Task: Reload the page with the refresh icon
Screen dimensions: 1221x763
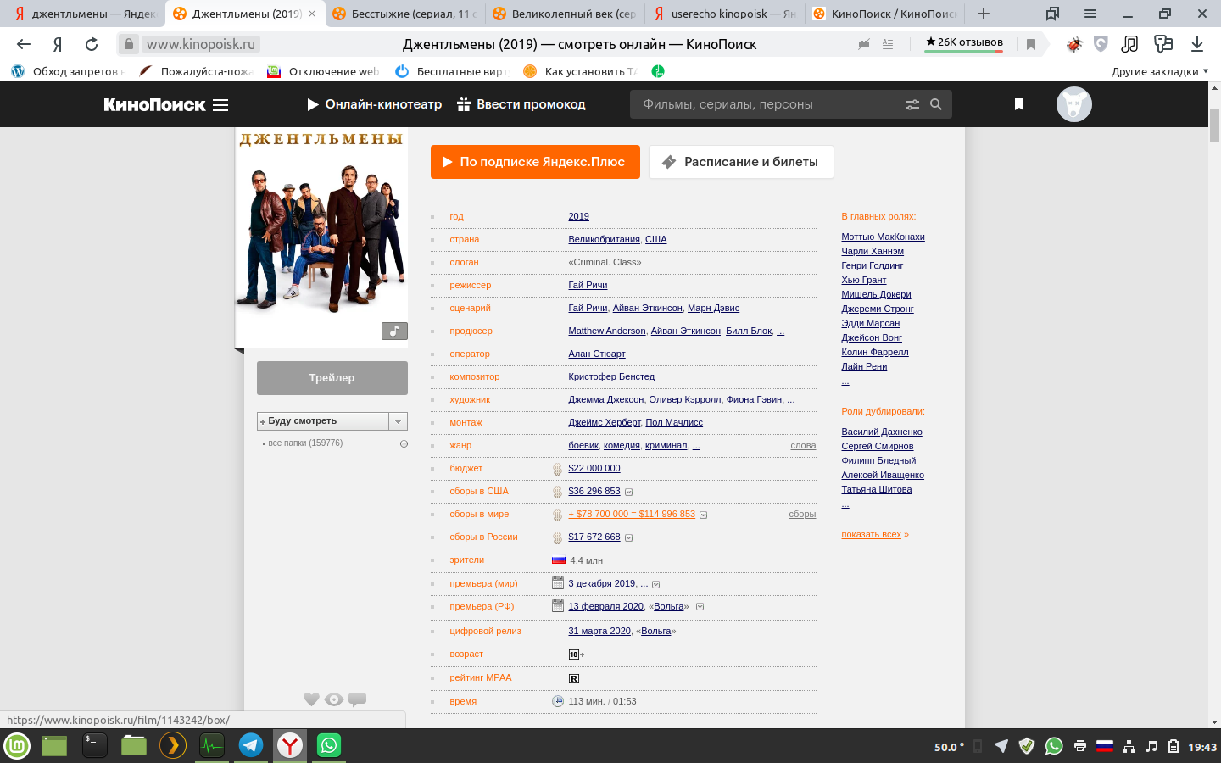Action: 92,44
